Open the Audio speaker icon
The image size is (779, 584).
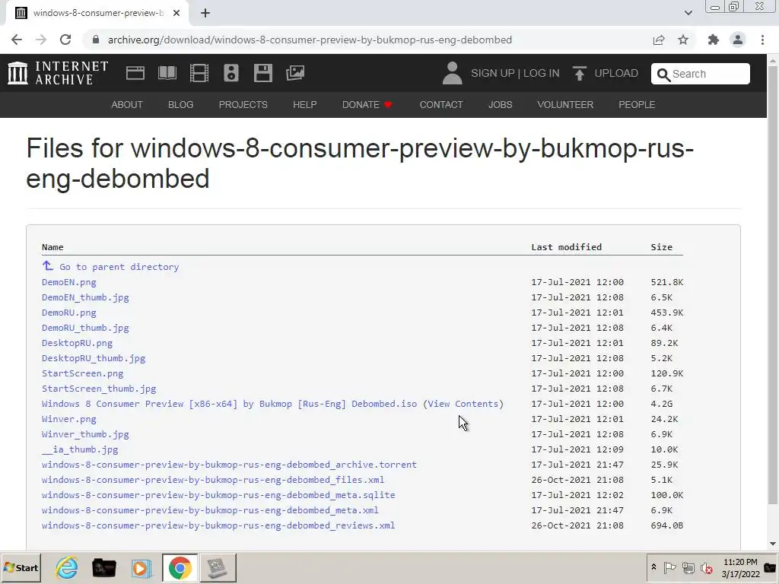coord(231,73)
